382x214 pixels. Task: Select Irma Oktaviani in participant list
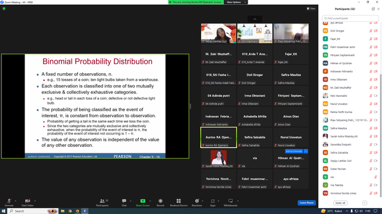(350, 80)
